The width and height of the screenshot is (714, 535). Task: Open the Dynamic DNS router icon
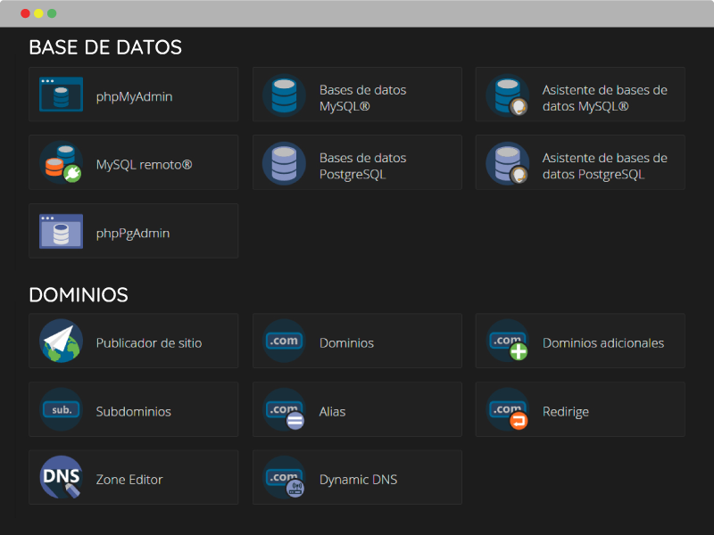pos(284,477)
